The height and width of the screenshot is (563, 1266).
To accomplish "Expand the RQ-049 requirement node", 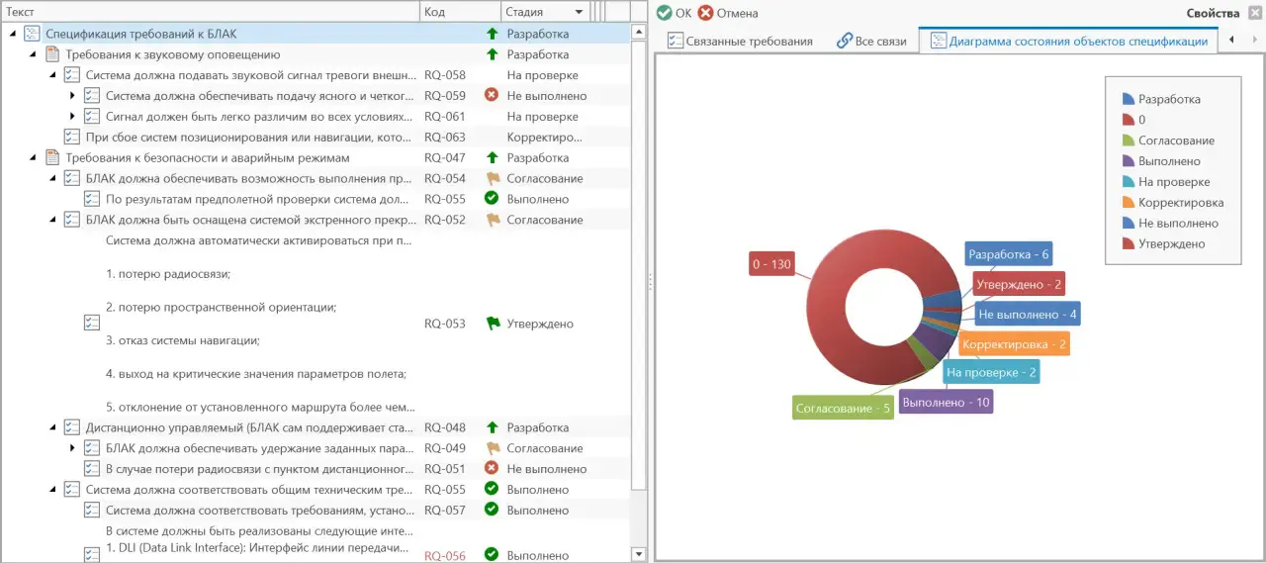I will pos(72,448).
